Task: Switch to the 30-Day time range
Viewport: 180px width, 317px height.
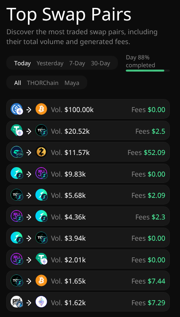Action: point(100,63)
